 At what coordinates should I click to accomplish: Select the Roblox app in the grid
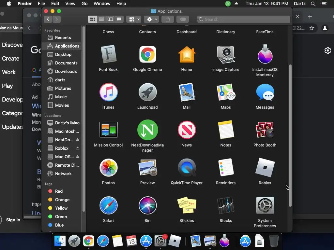click(265, 168)
